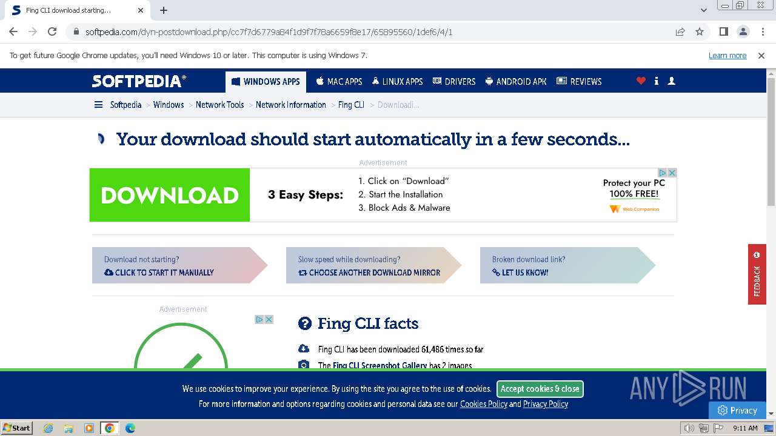Click Accept cookies & close button
The image size is (776, 436).
click(x=540, y=389)
